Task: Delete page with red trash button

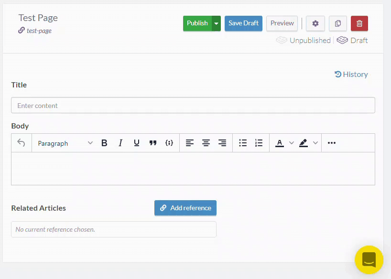Action: [x=359, y=23]
